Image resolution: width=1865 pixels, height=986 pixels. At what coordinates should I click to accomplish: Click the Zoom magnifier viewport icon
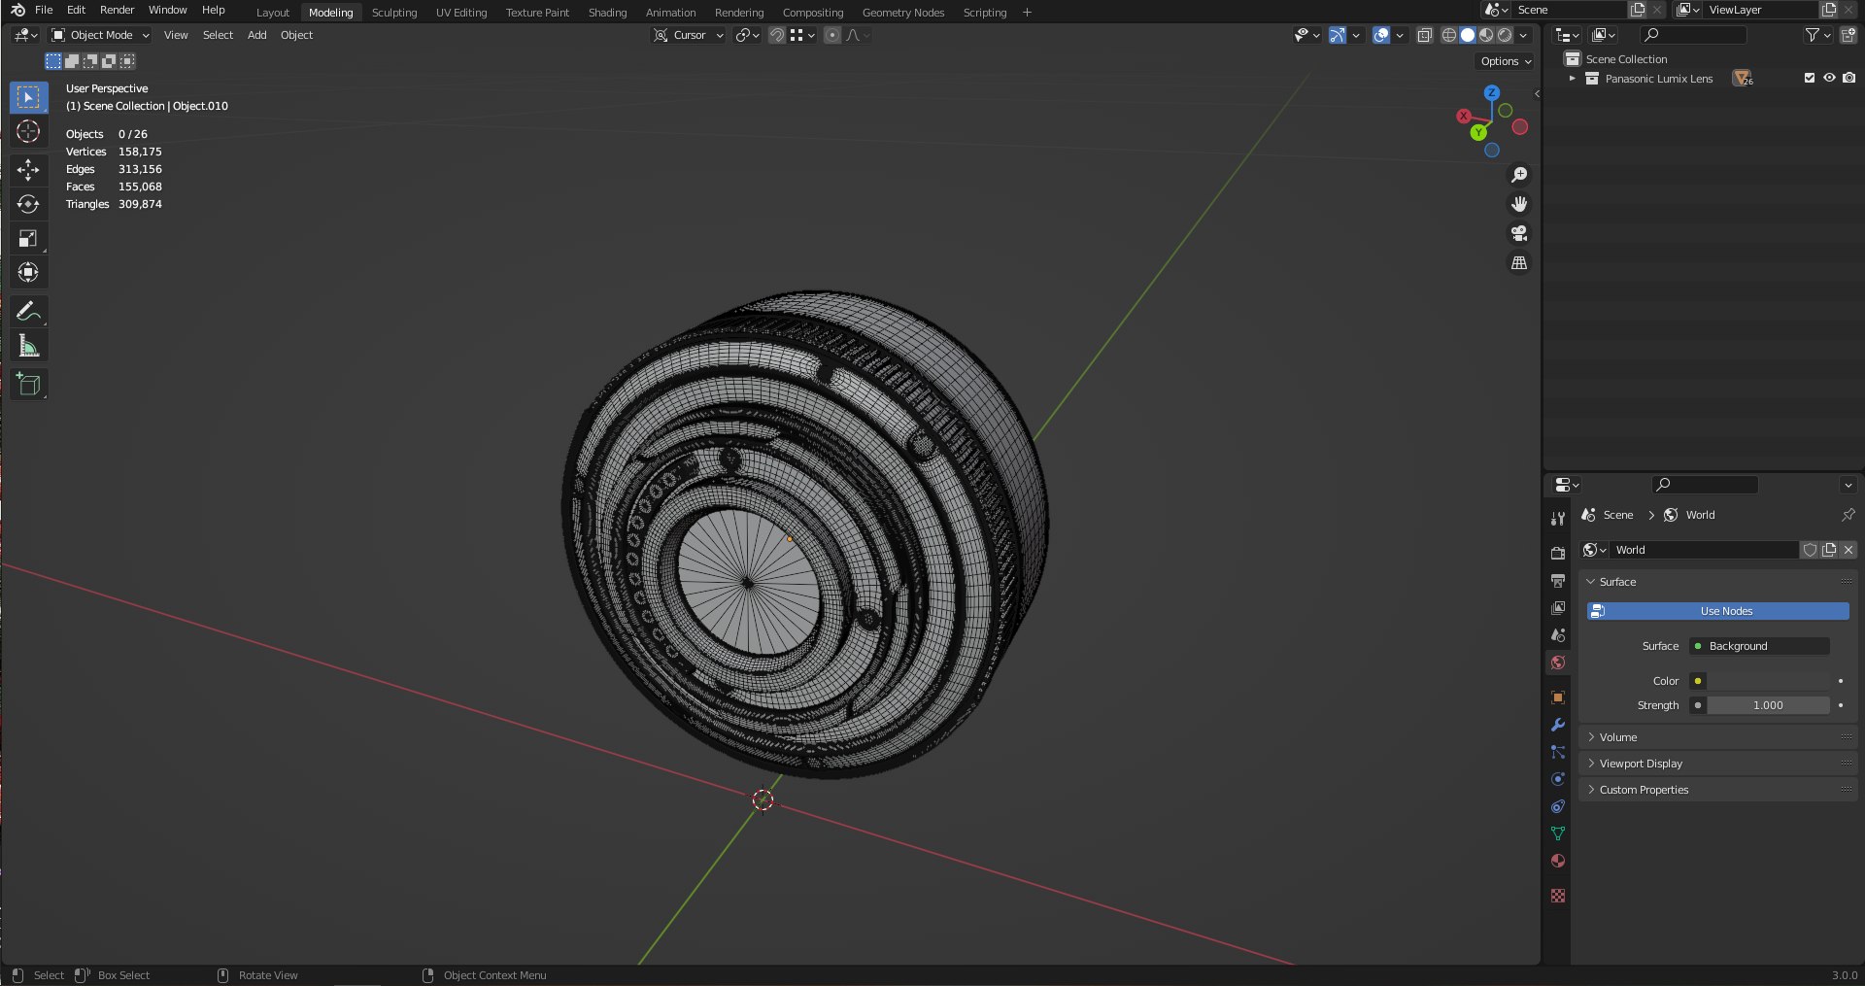[x=1519, y=175]
